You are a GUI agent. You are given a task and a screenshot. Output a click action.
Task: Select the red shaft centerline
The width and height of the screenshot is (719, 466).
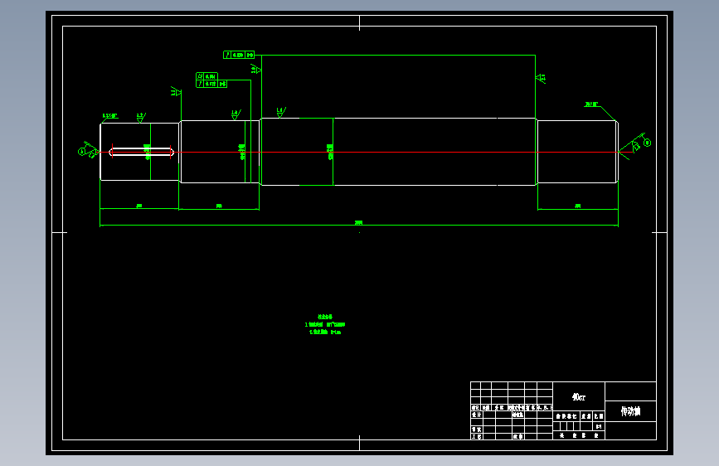pos(365,152)
